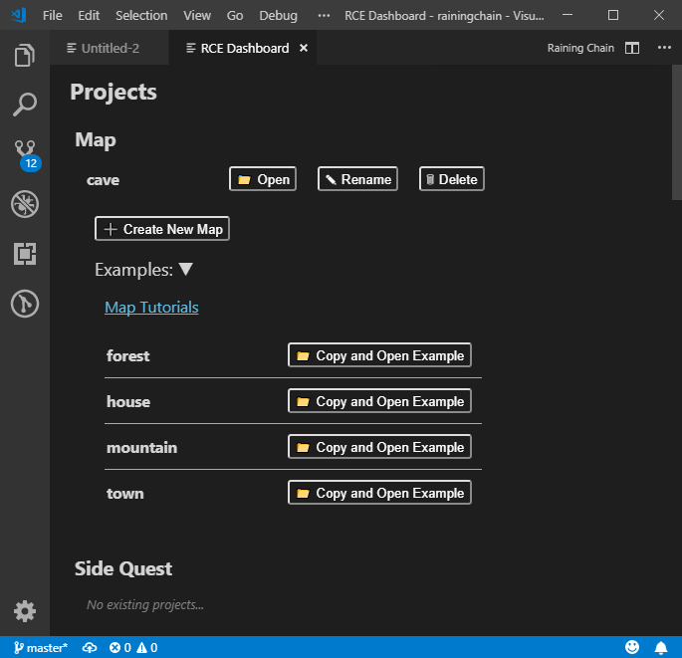Copy and open the mountain example
The image size is (682, 658).
coord(379,446)
